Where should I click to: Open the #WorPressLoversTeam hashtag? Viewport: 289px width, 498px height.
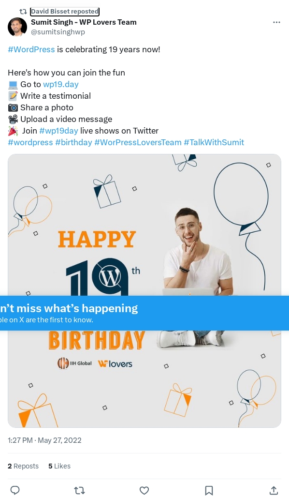click(138, 142)
